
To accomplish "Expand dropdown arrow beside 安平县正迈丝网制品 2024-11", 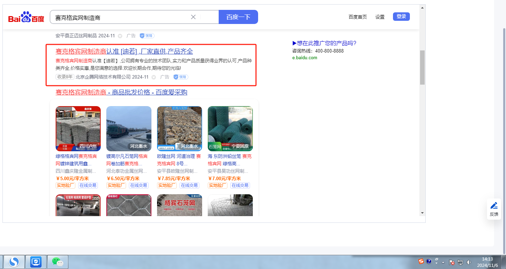I will coord(120,36).
